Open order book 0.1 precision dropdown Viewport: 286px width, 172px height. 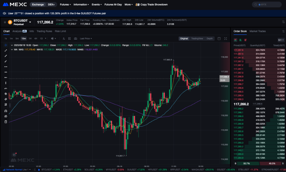click(281, 40)
